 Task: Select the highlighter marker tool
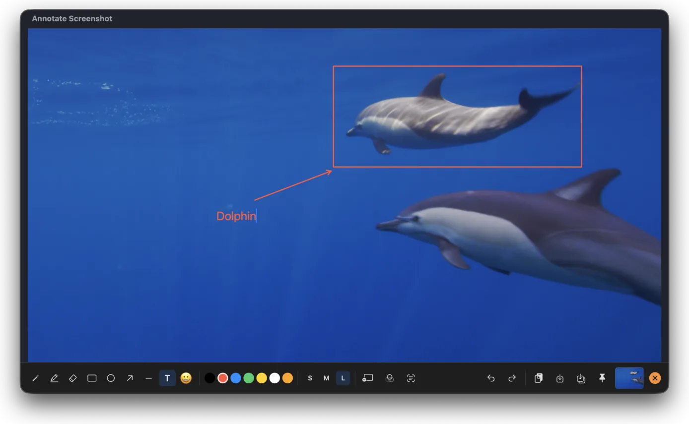(54, 378)
